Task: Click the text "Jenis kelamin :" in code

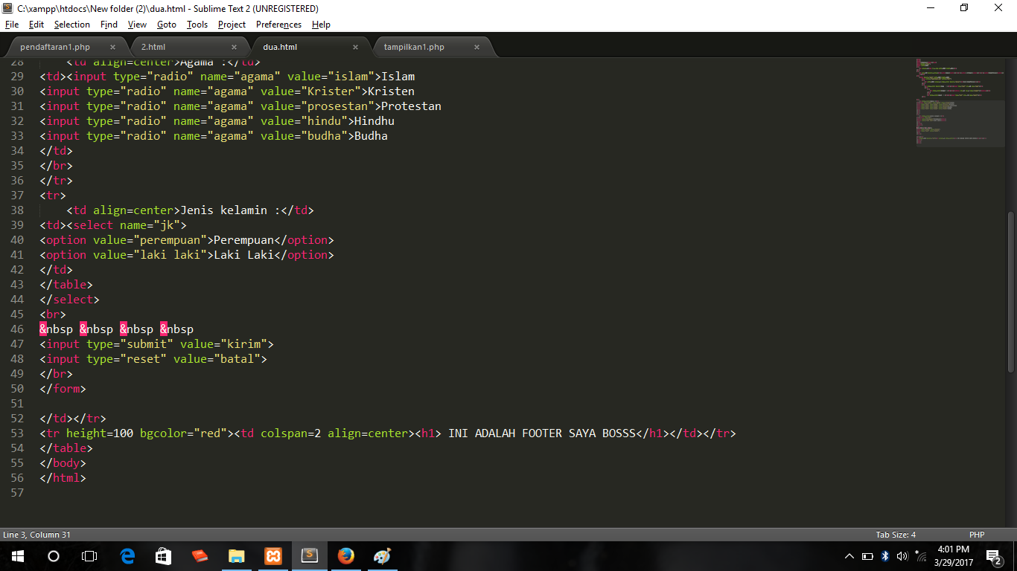Action: [231, 210]
